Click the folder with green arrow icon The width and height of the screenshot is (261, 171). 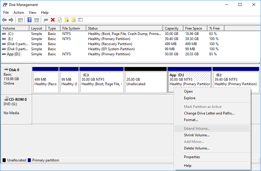point(67,20)
